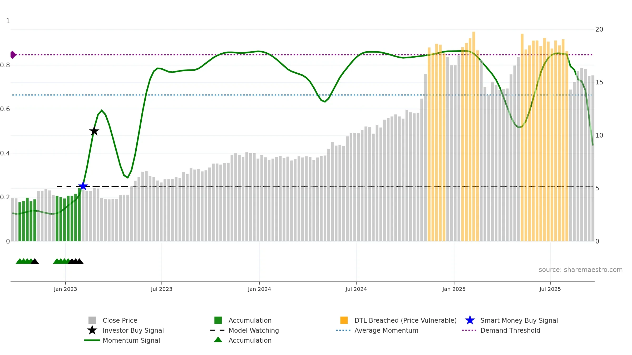
Task: Toggle the Average Momentum legend entry
Action: click(386, 330)
